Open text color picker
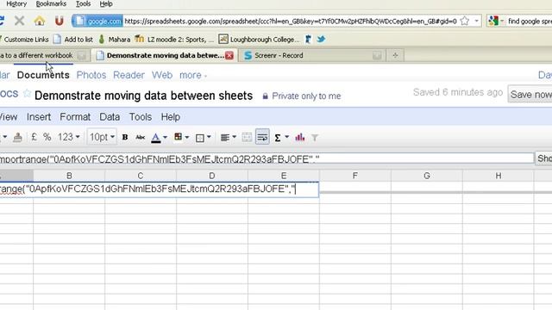 (x=159, y=138)
